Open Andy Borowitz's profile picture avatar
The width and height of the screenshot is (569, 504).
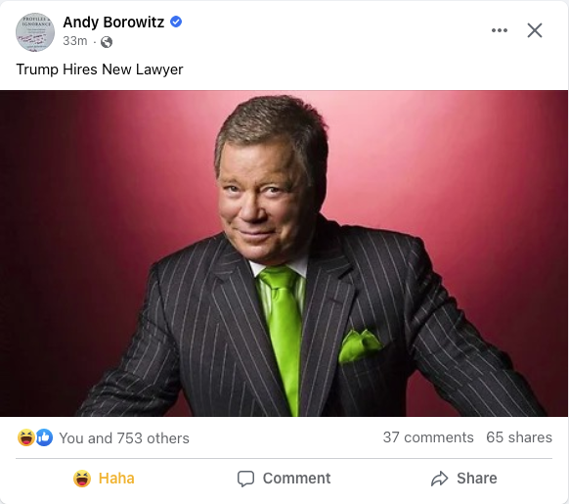35,32
